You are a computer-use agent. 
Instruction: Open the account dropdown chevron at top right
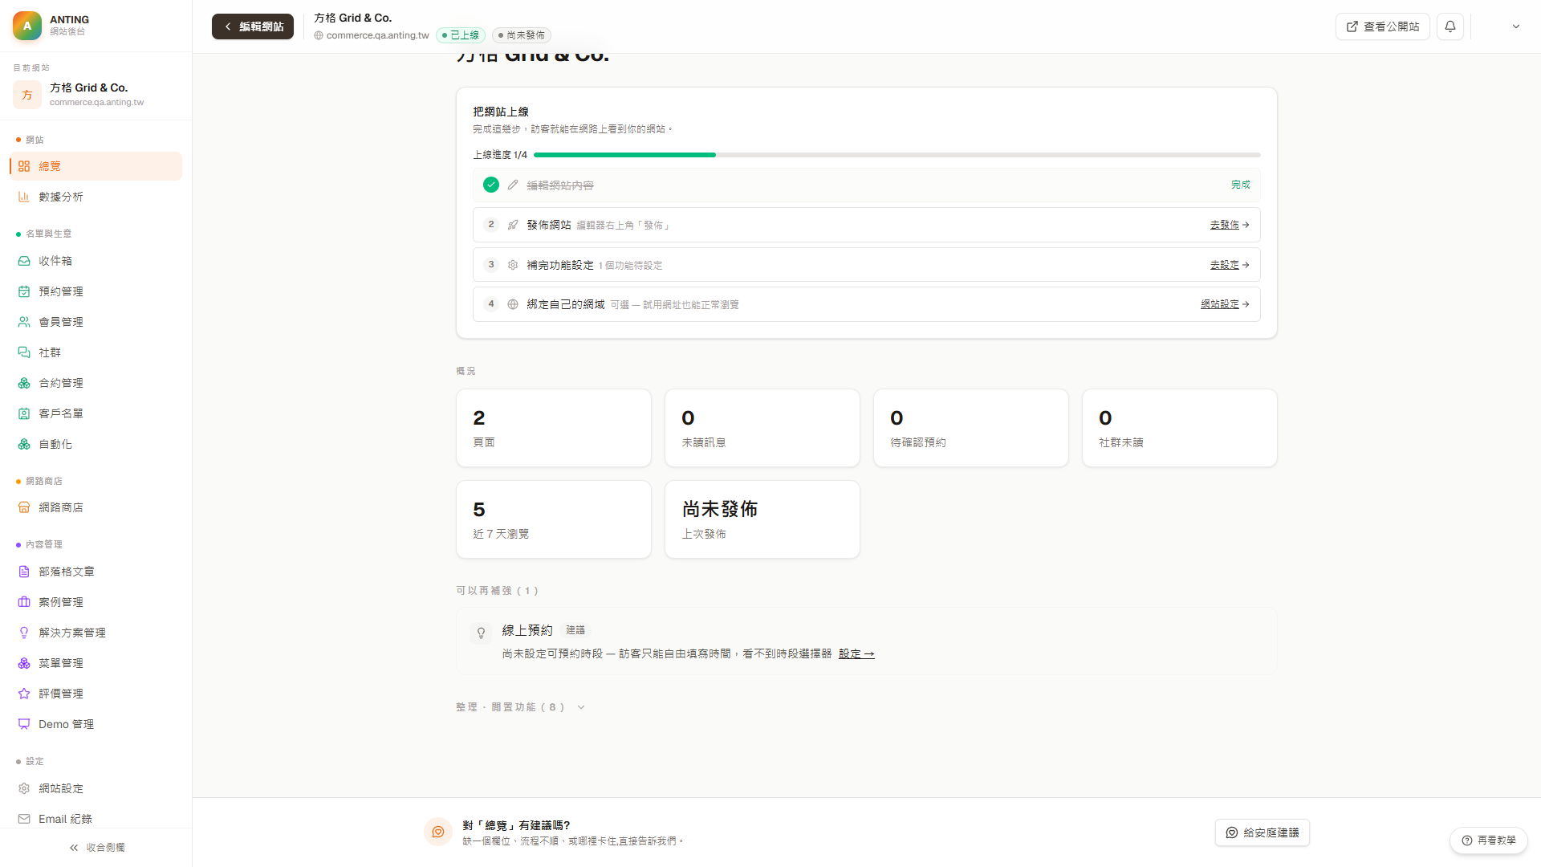[x=1516, y=26]
